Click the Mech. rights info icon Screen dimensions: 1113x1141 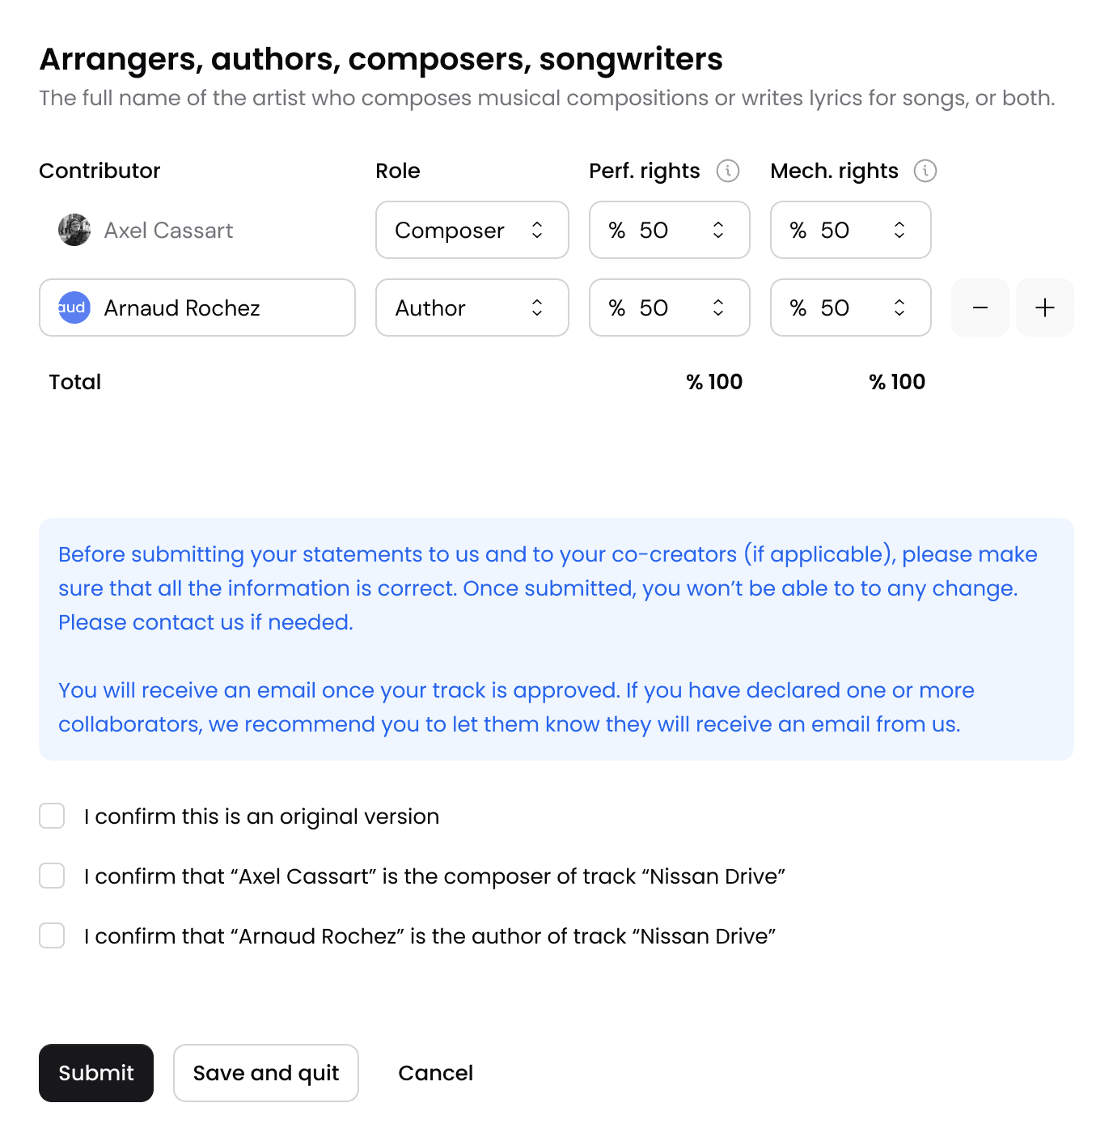925,171
